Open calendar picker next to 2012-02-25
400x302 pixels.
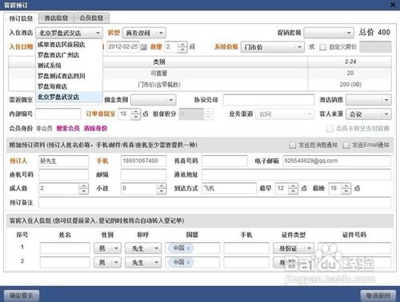pyautogui.click(x=144, y=47)
